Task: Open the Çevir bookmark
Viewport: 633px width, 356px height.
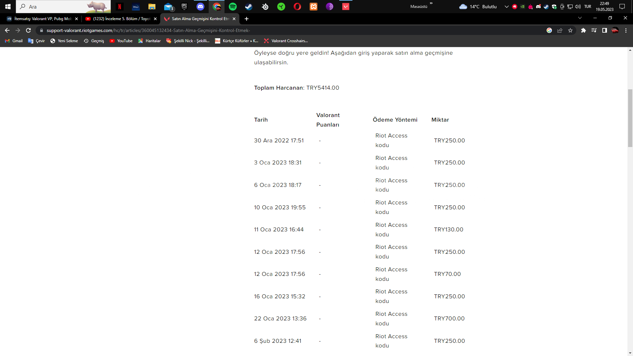Action: pyautogui.click(x=37, y=41)
